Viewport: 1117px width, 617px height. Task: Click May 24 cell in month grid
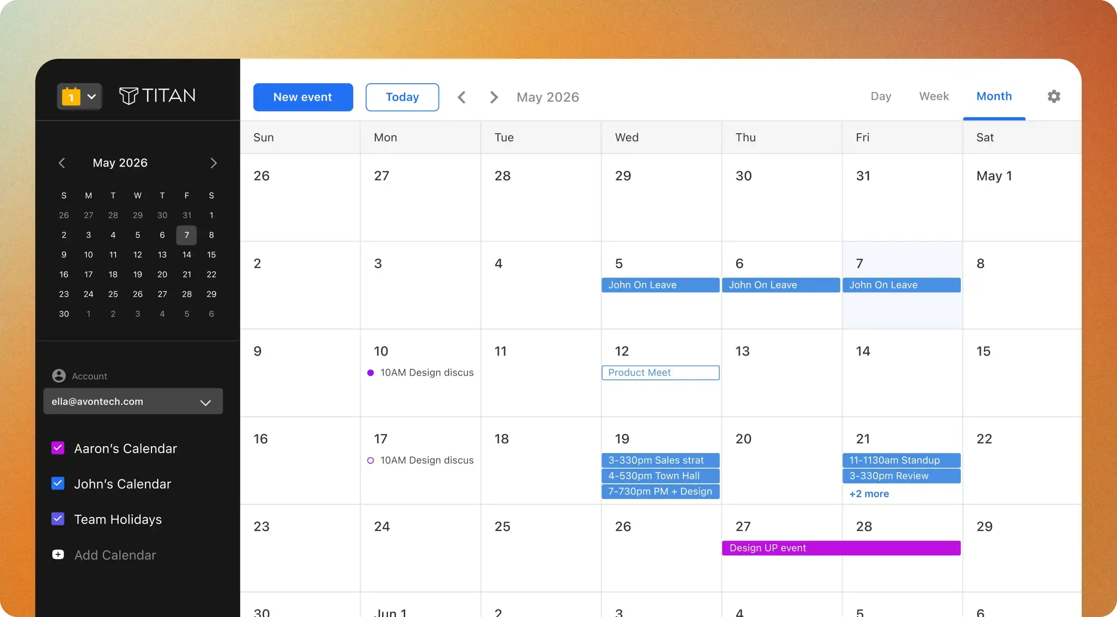pyautogui.click(x=420, y=548)
